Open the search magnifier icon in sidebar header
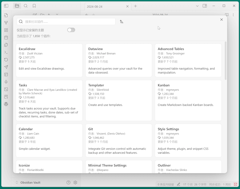 coord(26,6)
